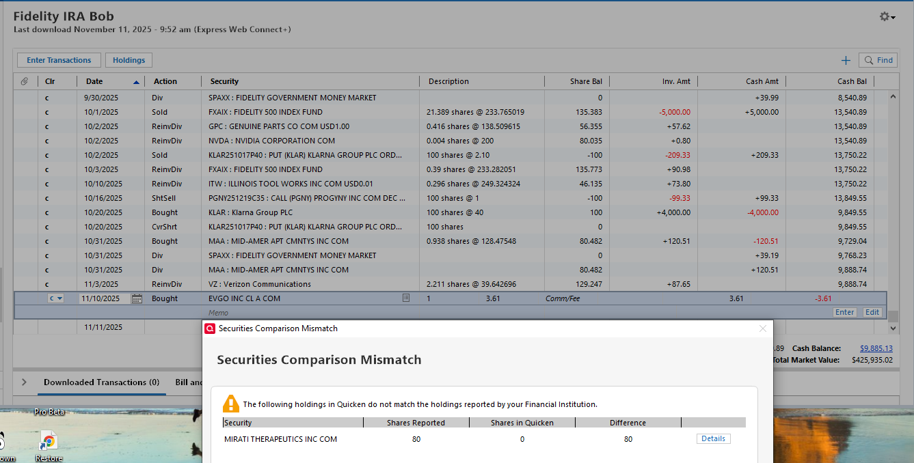Image resolution: width=914 pixels, height=463 pixels.
Task: Select the GPC : GENUINE PARTS CO row
Action: click(451, 126)
